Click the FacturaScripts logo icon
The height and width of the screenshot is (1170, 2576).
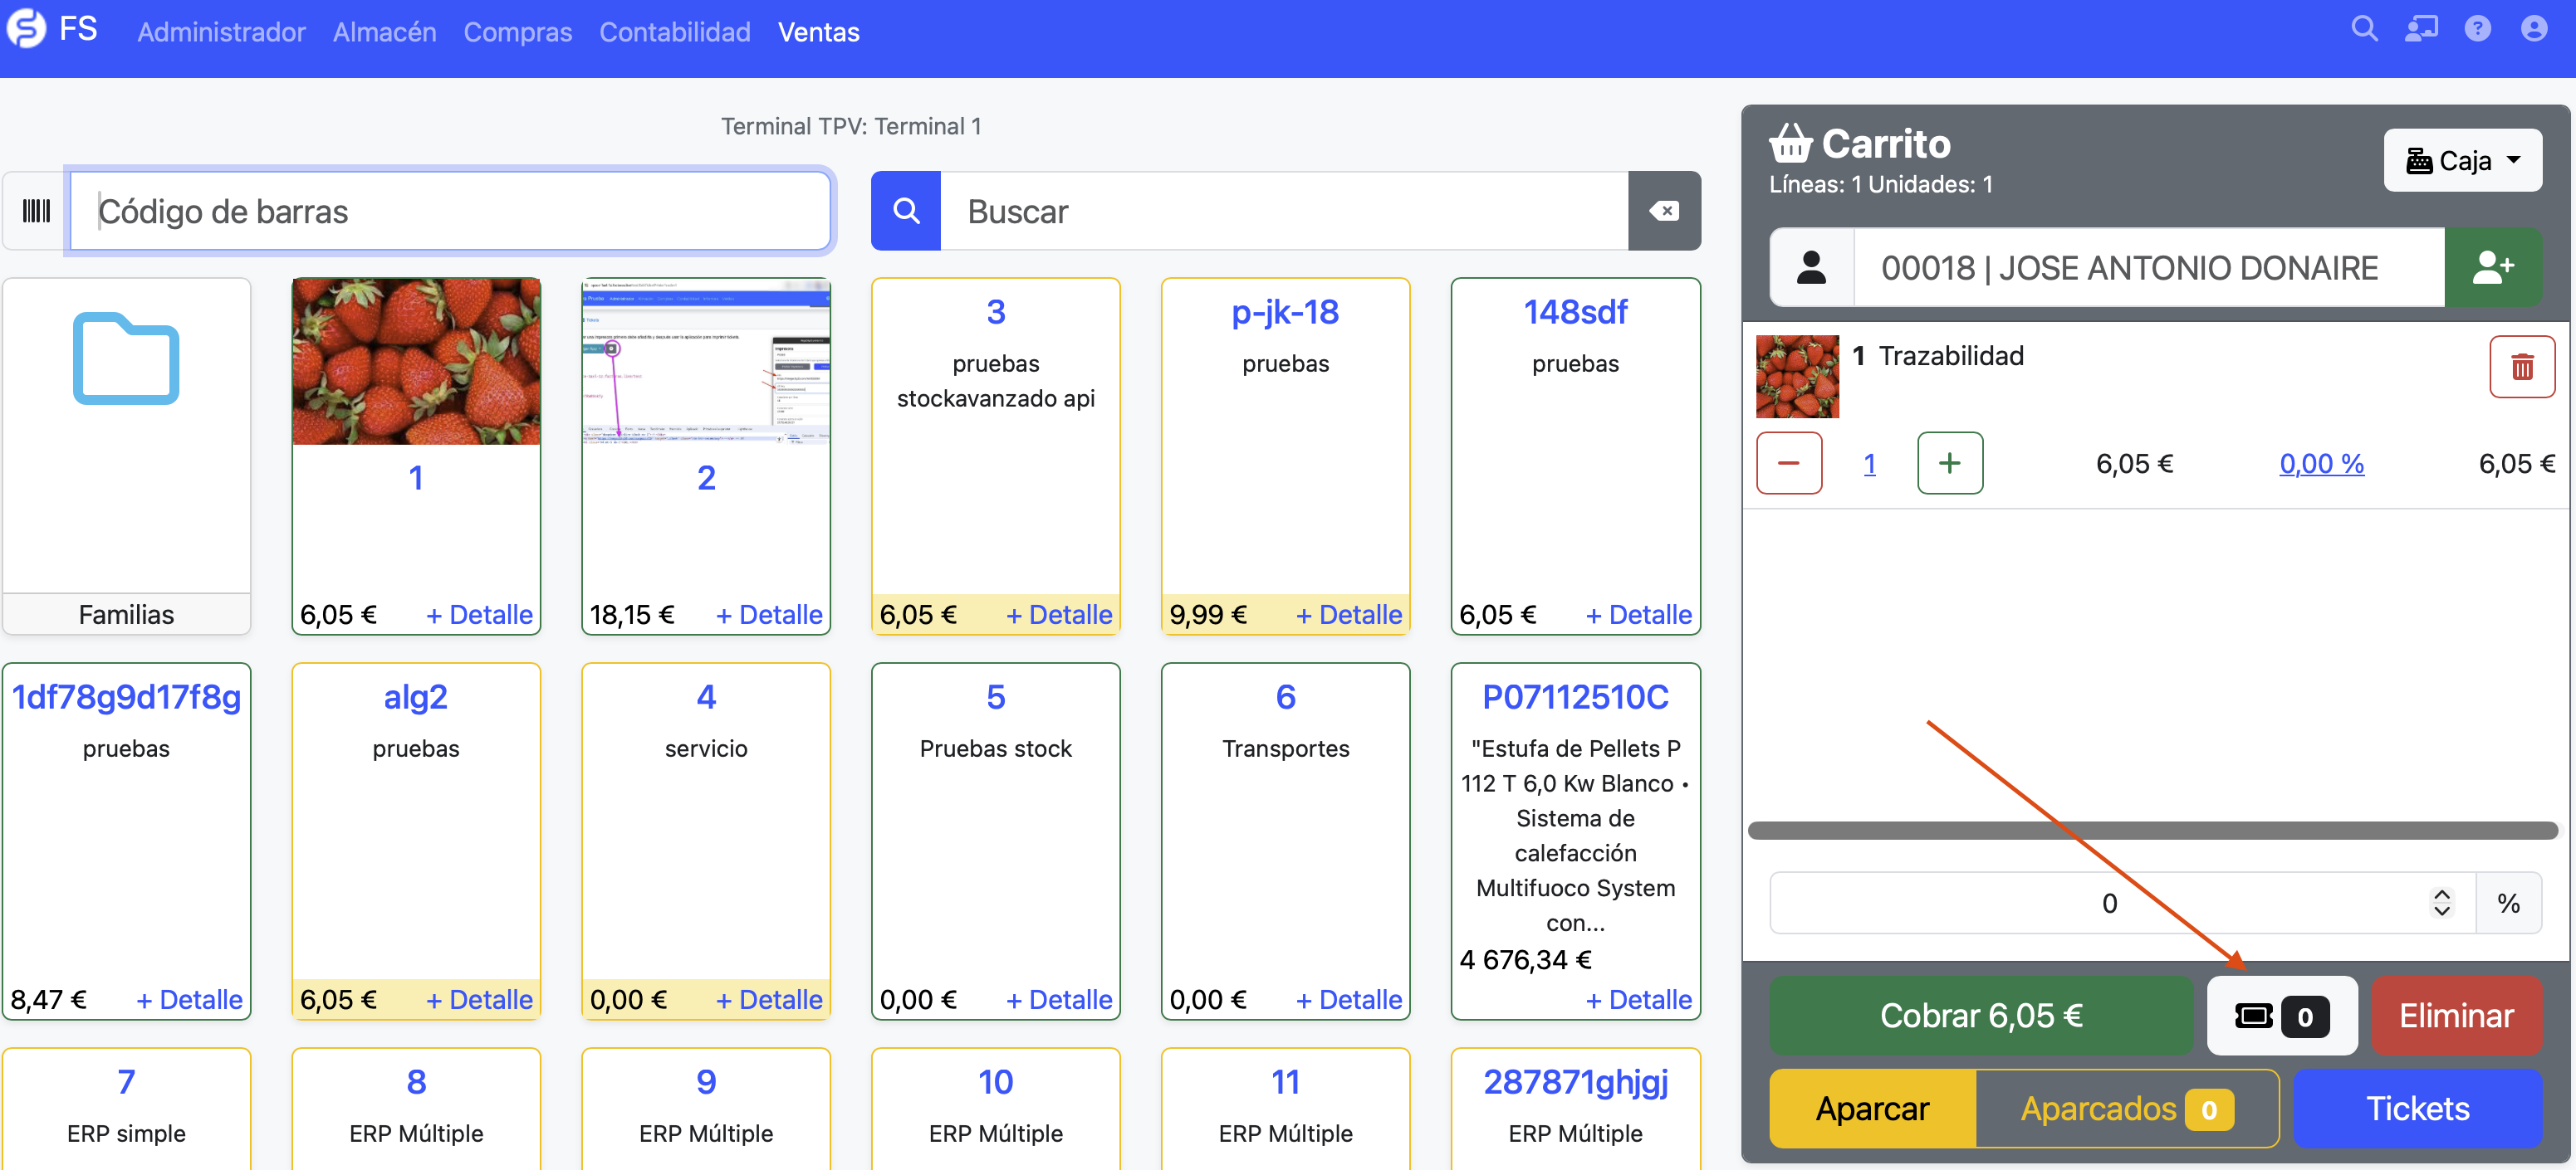[x=26, y=29]
